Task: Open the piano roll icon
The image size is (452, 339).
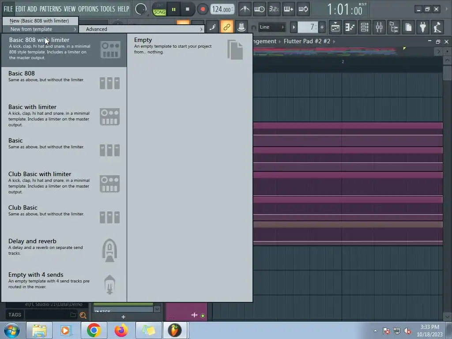Action: pyautogui.click(x=350, y=27)
